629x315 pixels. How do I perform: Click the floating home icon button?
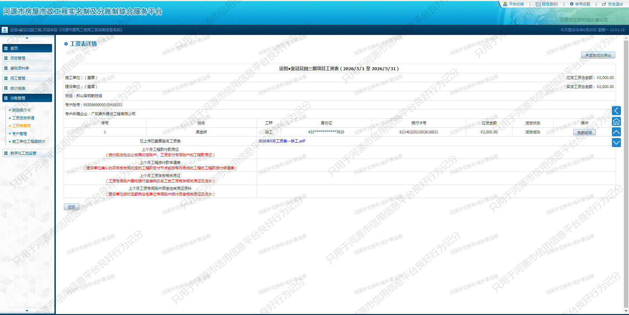(x=616, y=121)
